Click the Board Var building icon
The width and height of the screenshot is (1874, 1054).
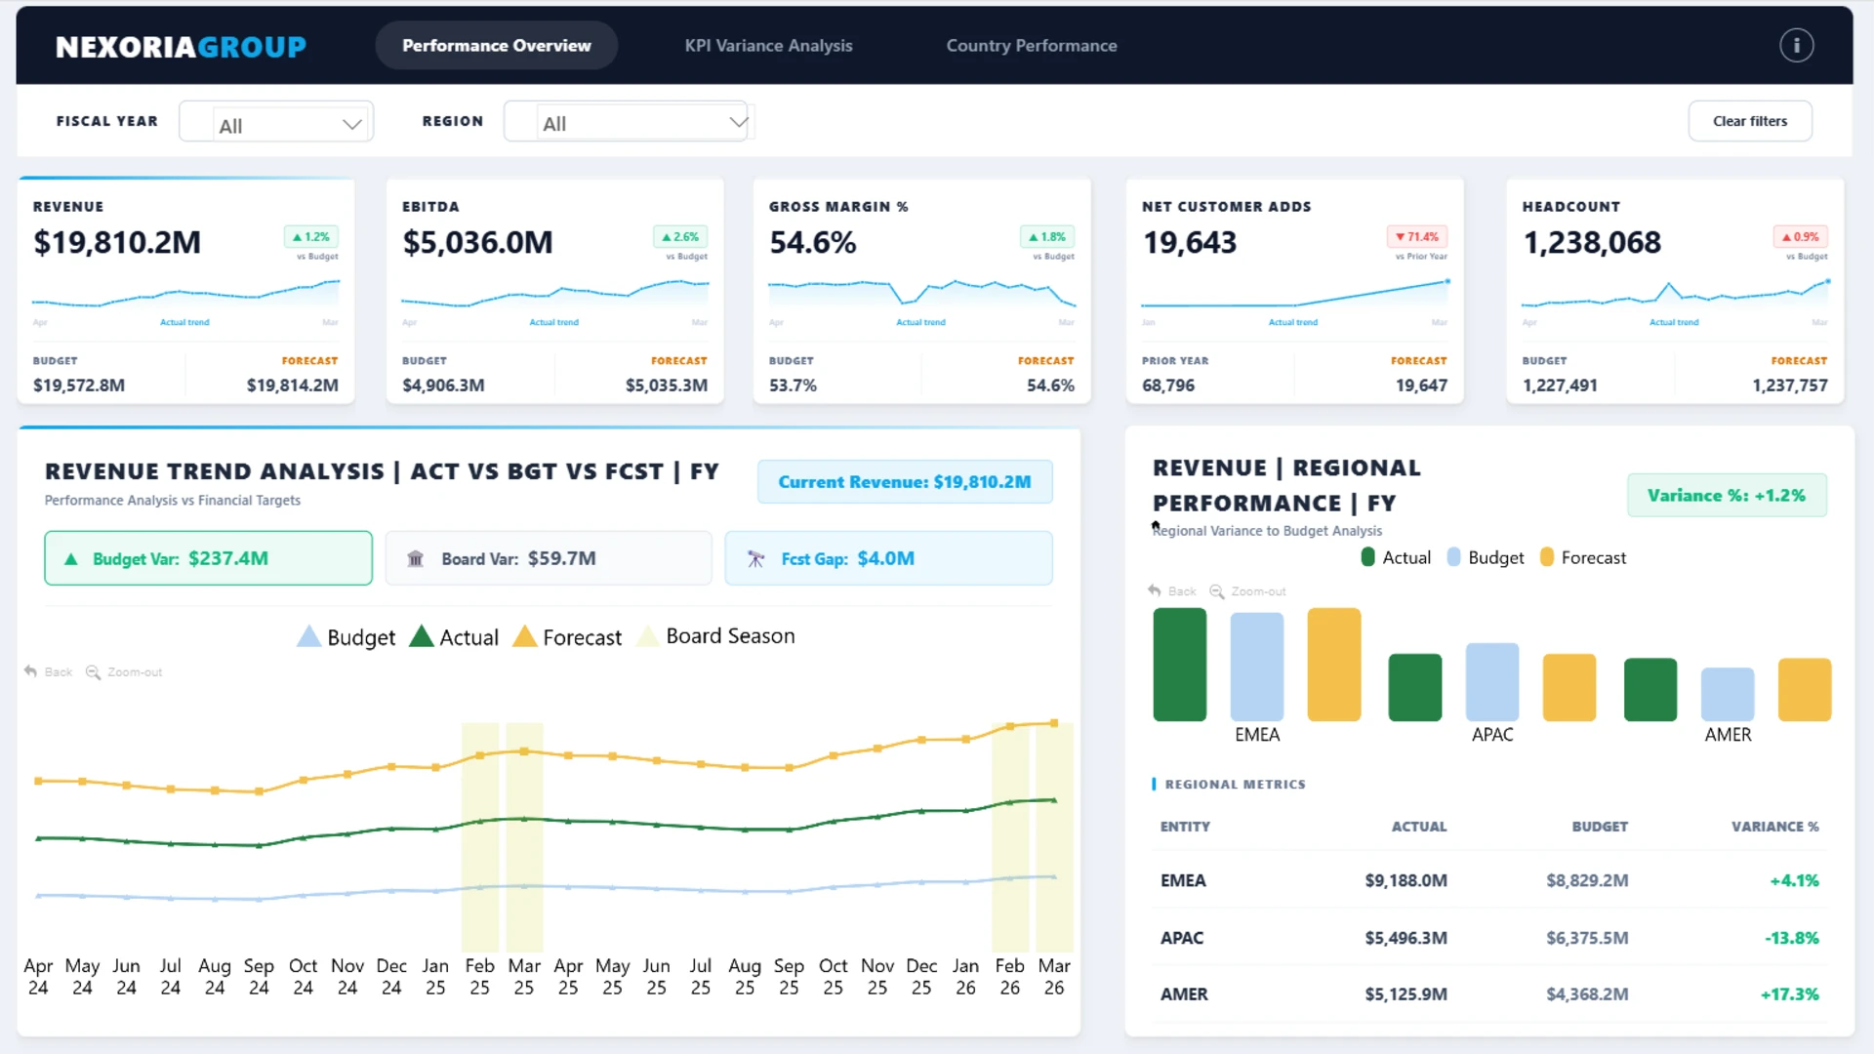(415, 558)
